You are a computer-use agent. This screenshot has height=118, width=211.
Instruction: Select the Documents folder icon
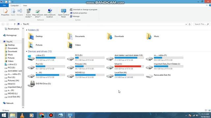point(70,36)
